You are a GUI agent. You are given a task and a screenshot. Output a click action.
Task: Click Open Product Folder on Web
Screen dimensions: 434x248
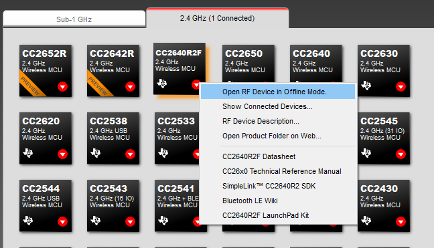278,136
